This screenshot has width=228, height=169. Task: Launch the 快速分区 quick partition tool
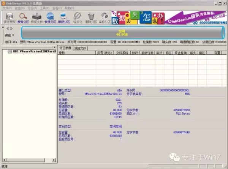(x=50, y=18)
